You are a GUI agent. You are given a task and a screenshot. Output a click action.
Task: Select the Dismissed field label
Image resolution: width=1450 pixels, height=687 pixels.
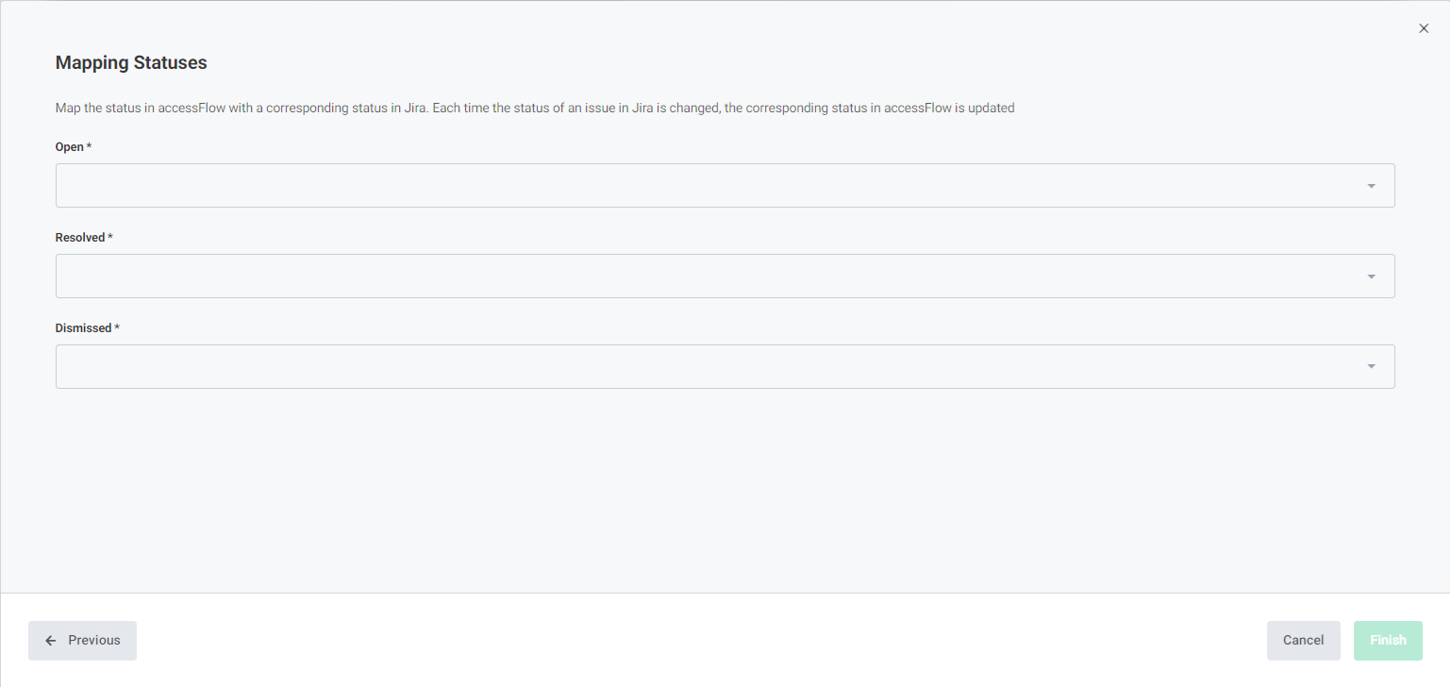(84, 328)
